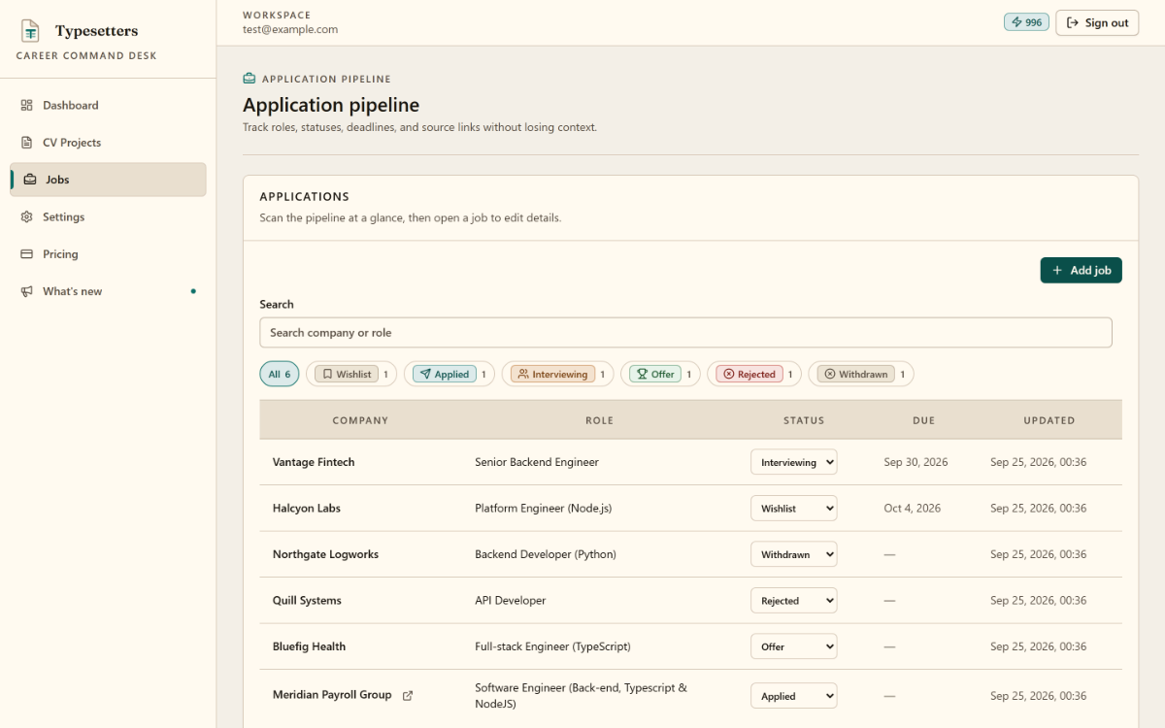Open the Halcyon Labs job
This screenshot has width=1165, height=728.
[307, 508]
